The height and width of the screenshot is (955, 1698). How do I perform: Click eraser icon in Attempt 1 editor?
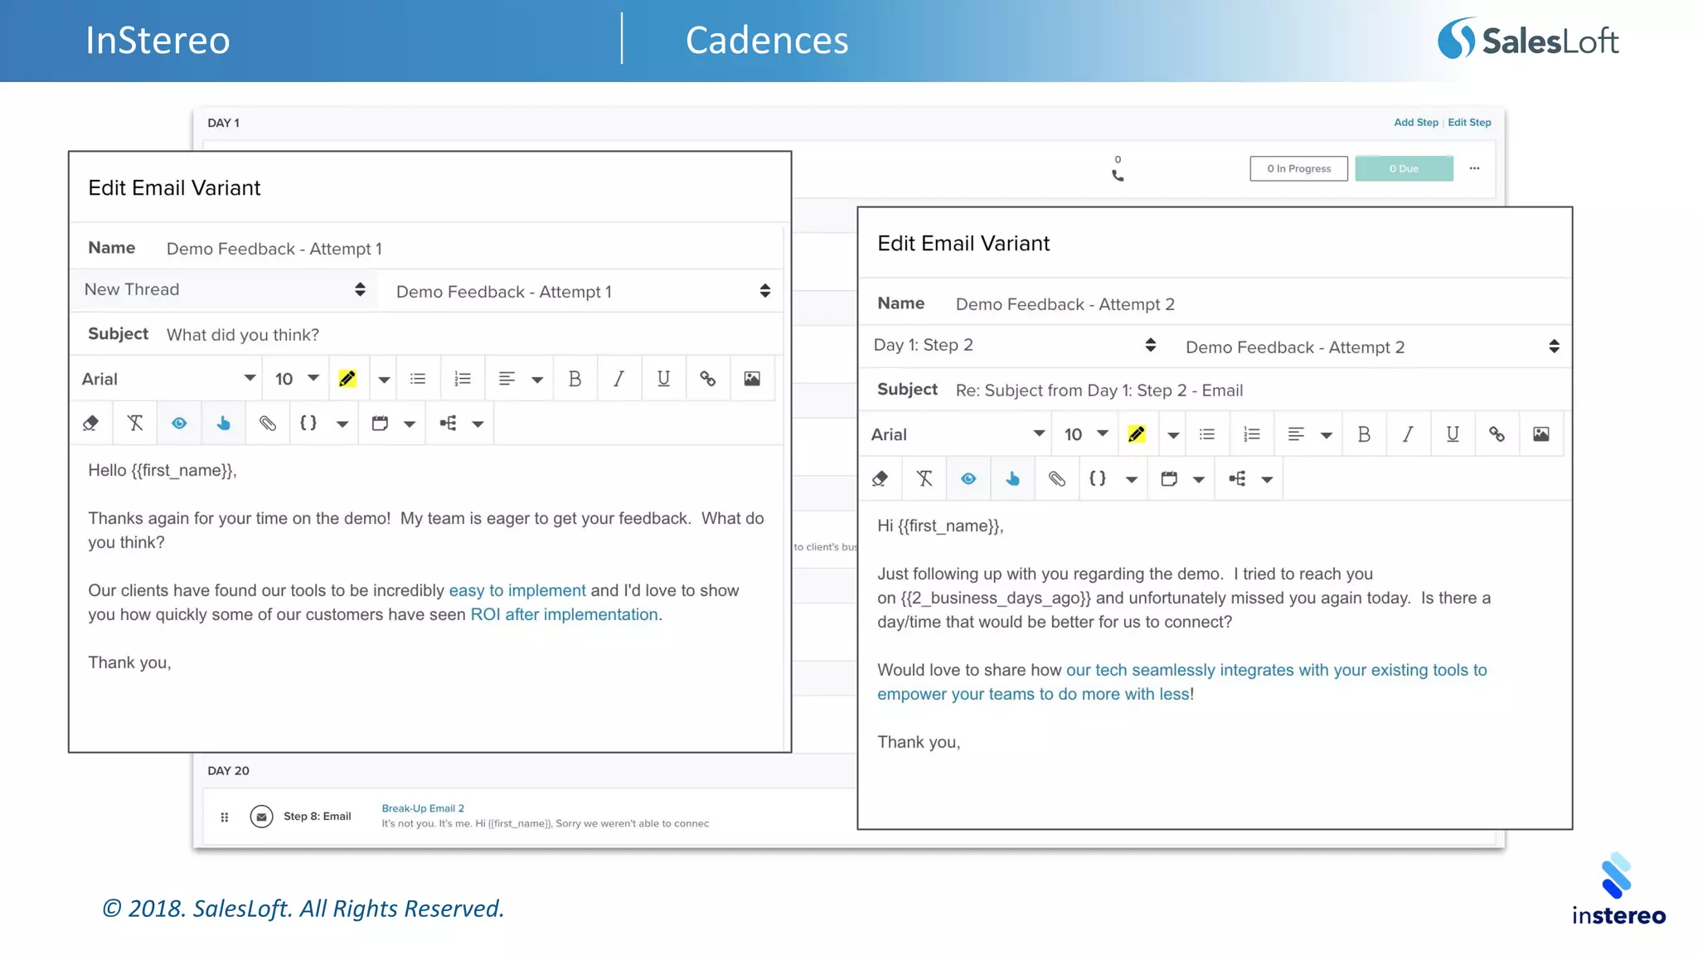pos(91,424)
